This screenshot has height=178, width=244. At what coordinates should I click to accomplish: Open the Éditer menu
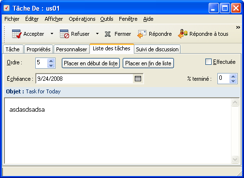point(32,19)
